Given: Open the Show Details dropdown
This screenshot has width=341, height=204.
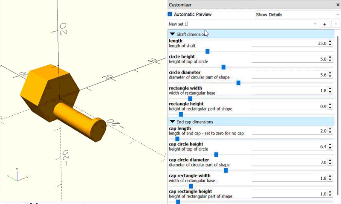Looking at the screenshot, I should coord(298,15).
